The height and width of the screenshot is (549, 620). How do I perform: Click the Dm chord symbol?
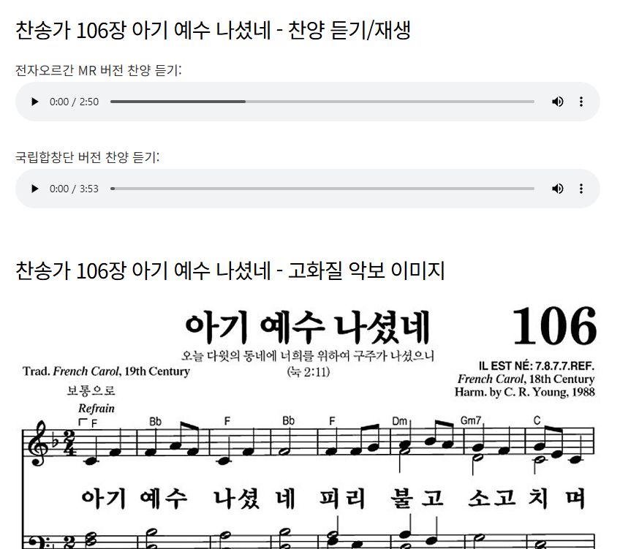tap(399, 421)
